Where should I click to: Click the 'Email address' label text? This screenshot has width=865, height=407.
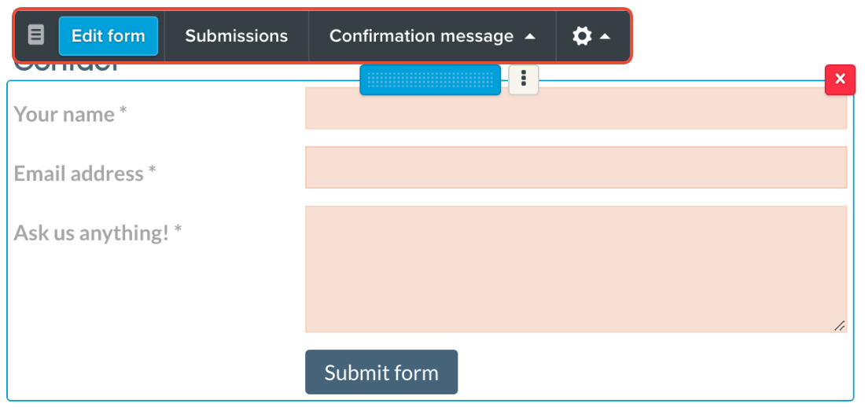pos(79,174)
